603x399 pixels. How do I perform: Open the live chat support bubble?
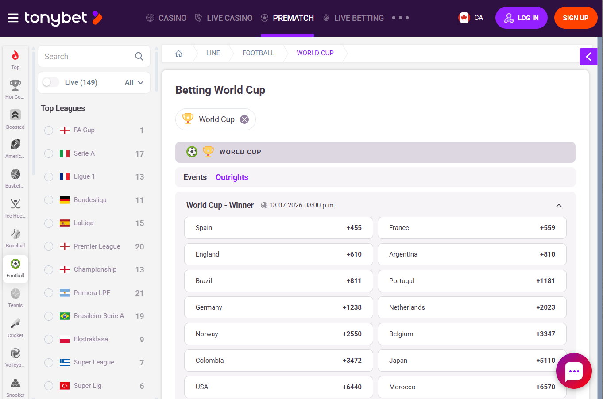tap(574, 371)
